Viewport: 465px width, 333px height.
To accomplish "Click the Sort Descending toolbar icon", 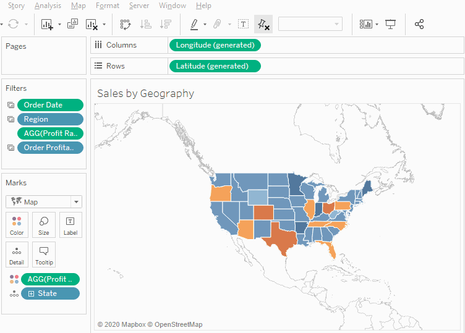I will pyautogui.click(x=165, y=24).
